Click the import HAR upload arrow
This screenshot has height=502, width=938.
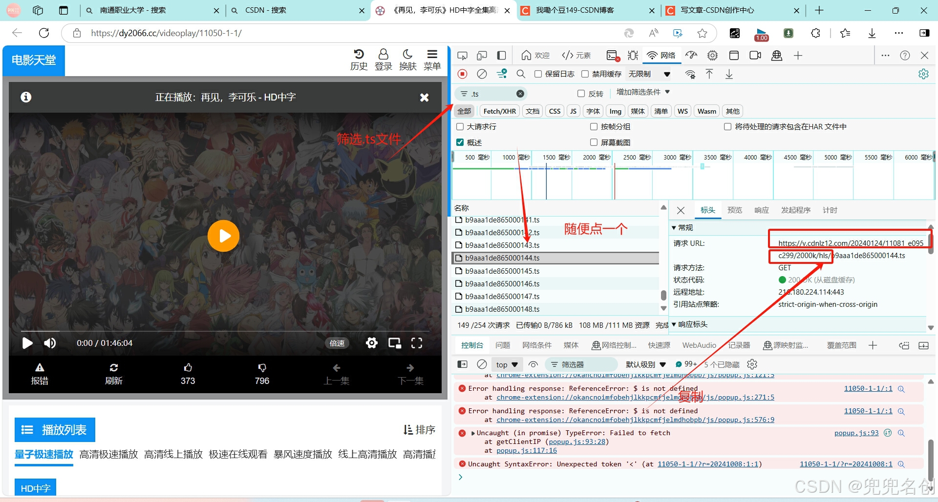[709, 74]
